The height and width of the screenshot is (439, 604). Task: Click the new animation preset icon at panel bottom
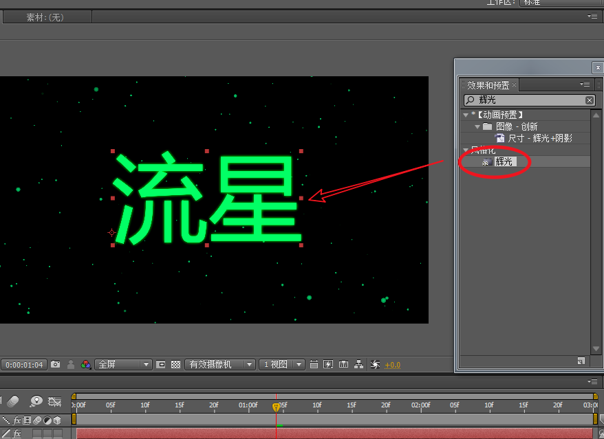[x=581, y=361]
